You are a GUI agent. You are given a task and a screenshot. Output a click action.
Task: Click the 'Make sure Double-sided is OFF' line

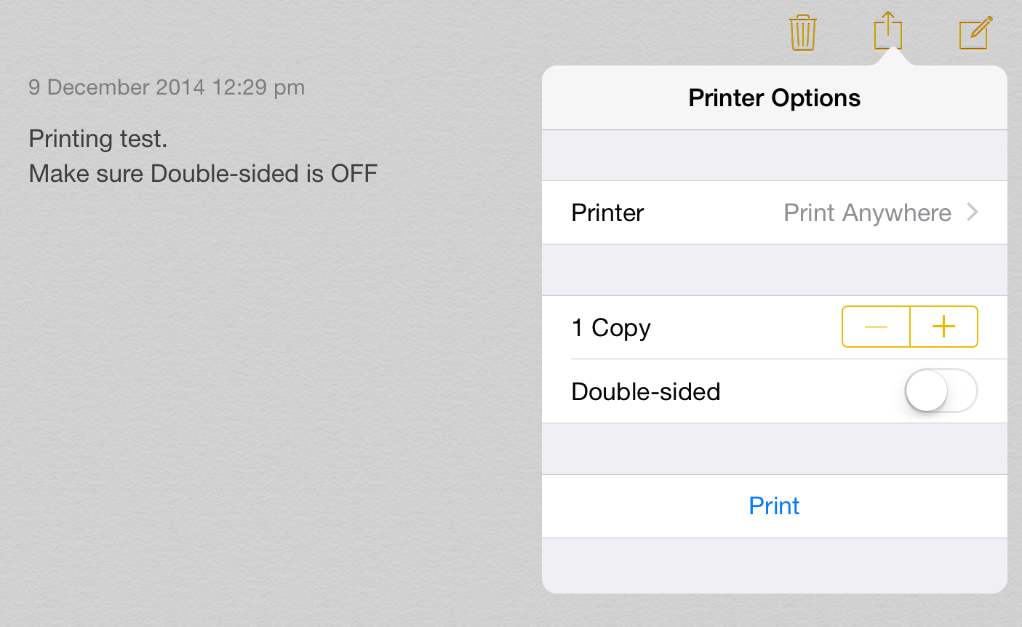[x=203, y=174]
